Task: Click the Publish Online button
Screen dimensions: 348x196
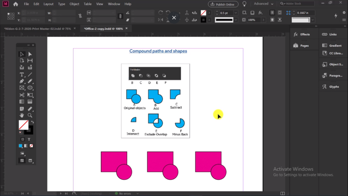Action: (x=223, y=4)
